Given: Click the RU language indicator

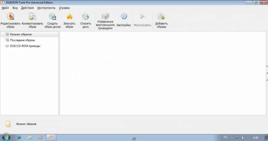Looking at the screenshot, I should [x=225, y=137].
